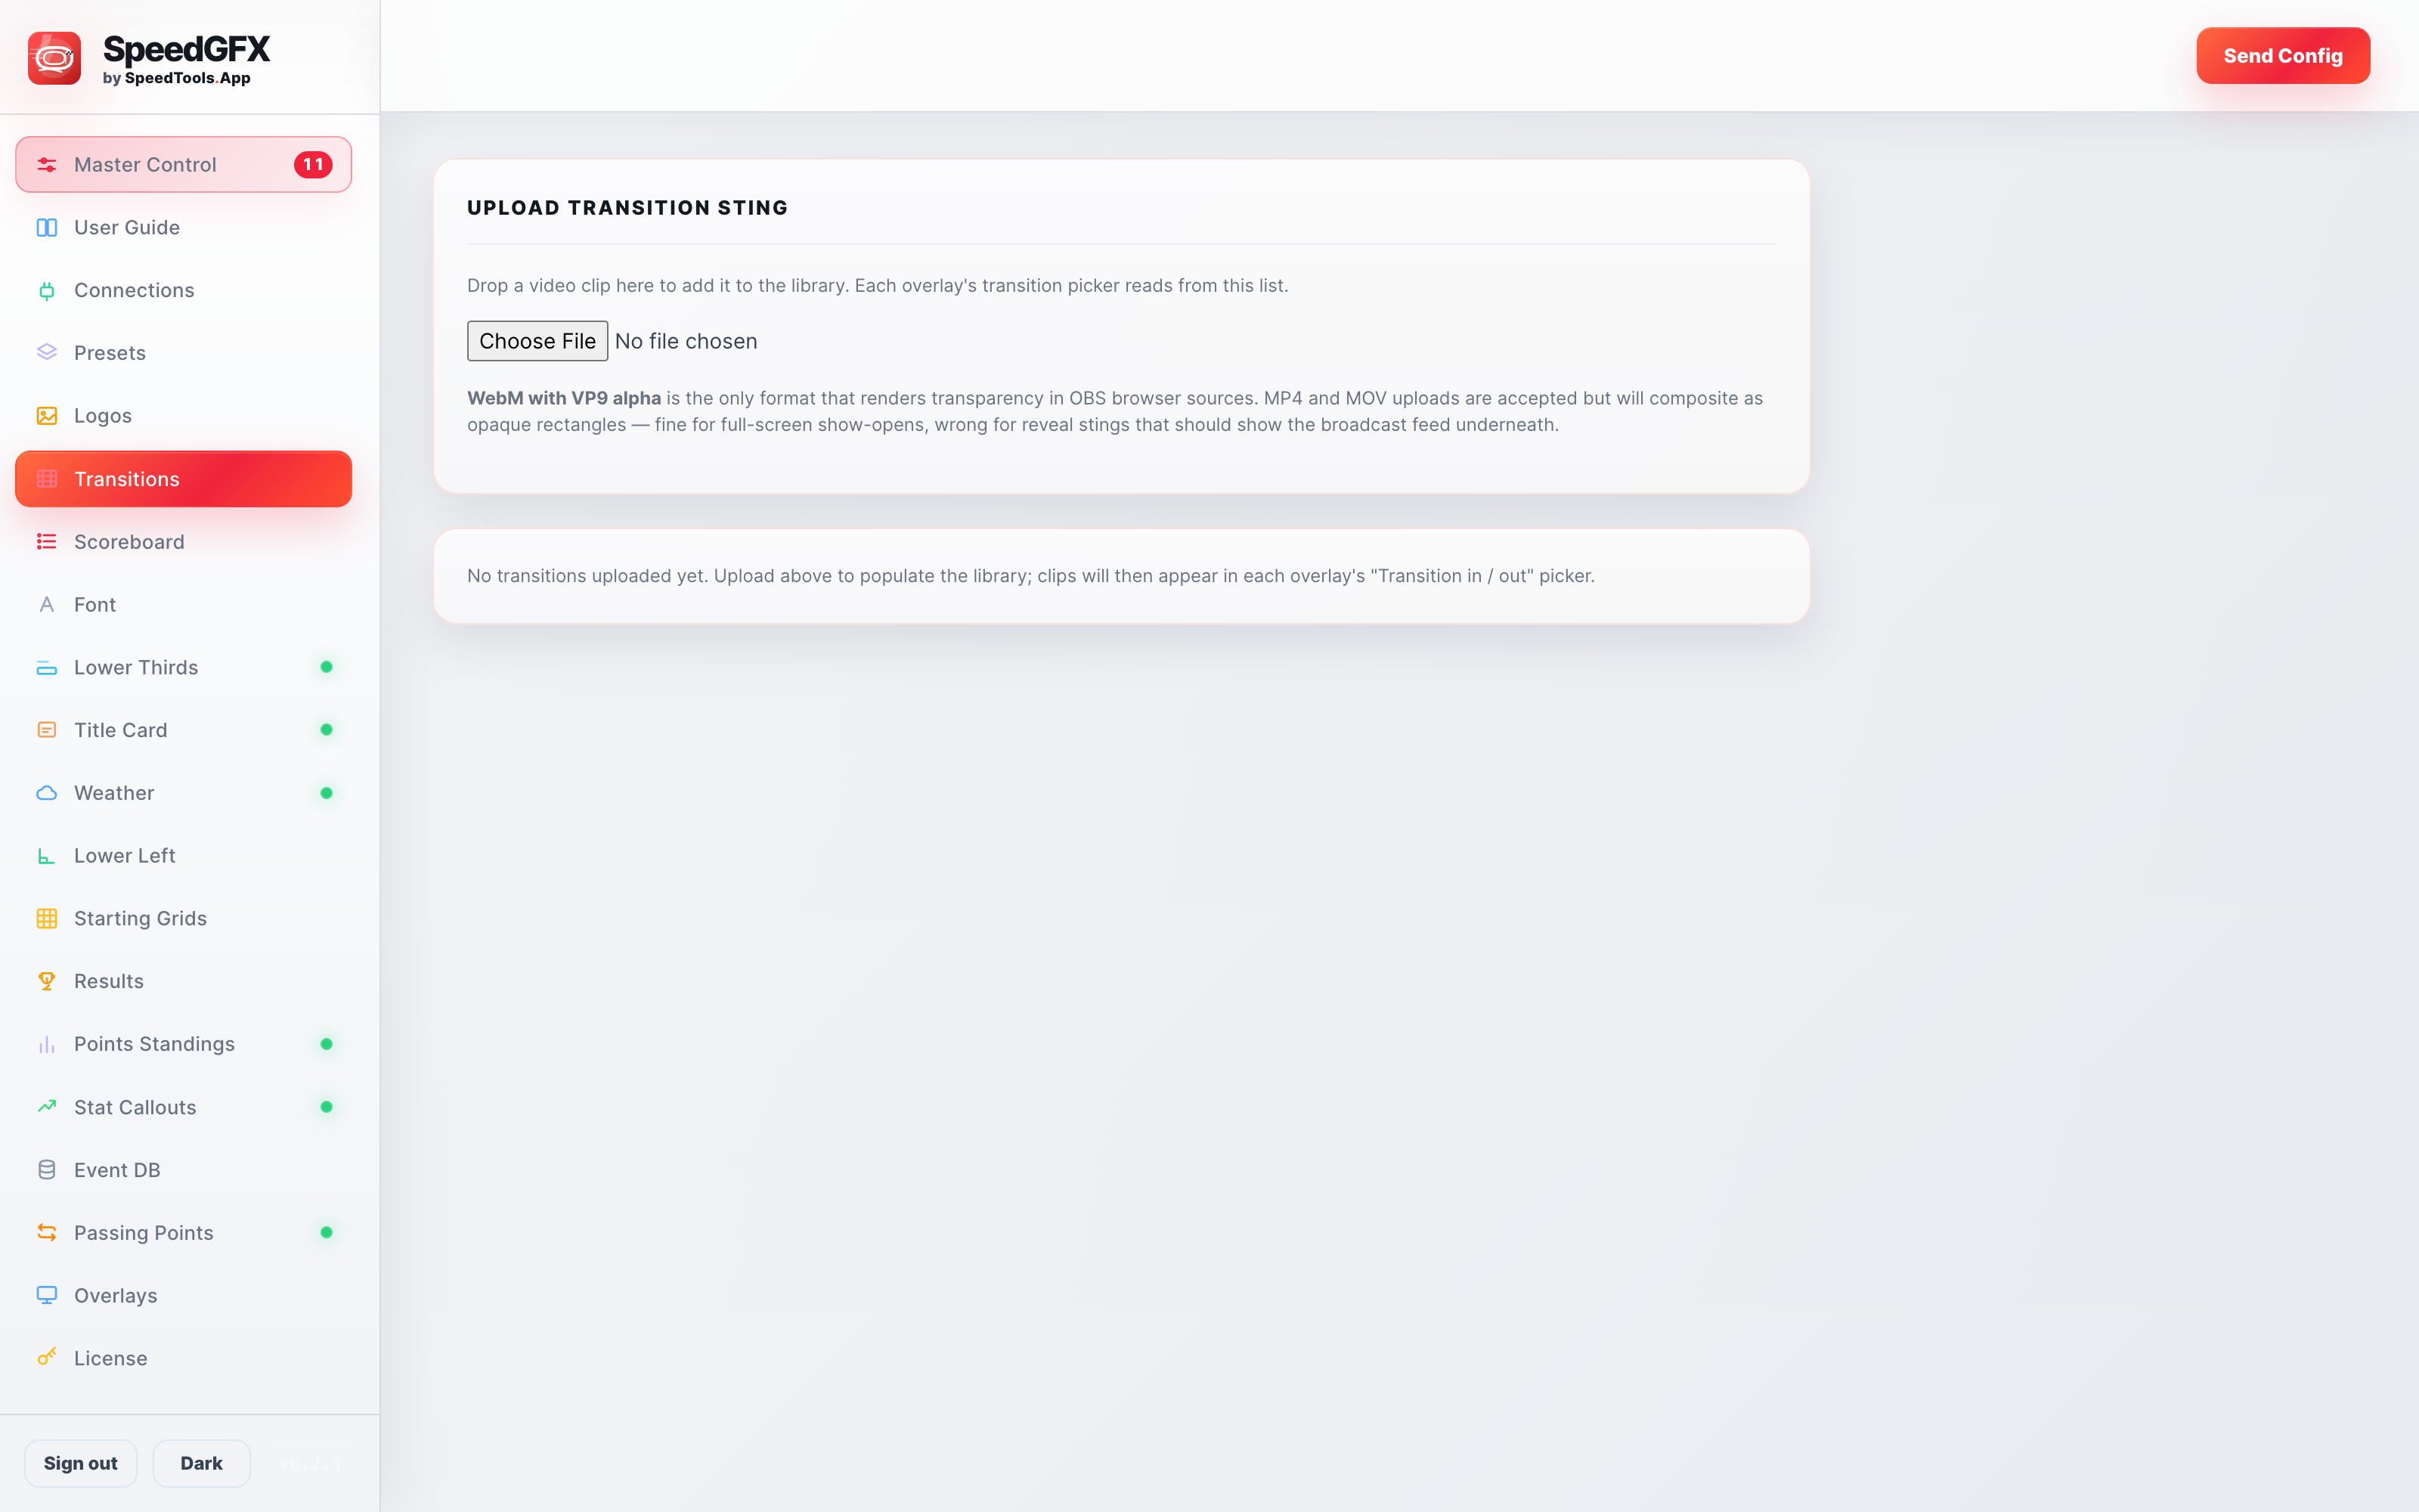Screen dimensions: 2419x1512
Task: Open Lower Thirds settings
Action: click(184, 668)
